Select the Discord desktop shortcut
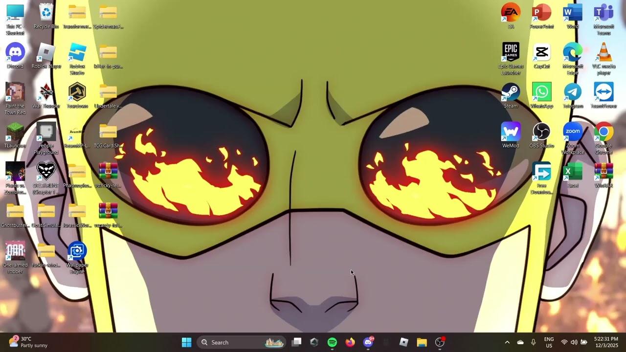This screenshot has width=626, height=352. [x=15, y=56]
